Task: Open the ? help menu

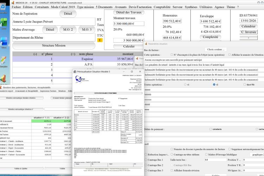Action: click(x=238, y=7)
